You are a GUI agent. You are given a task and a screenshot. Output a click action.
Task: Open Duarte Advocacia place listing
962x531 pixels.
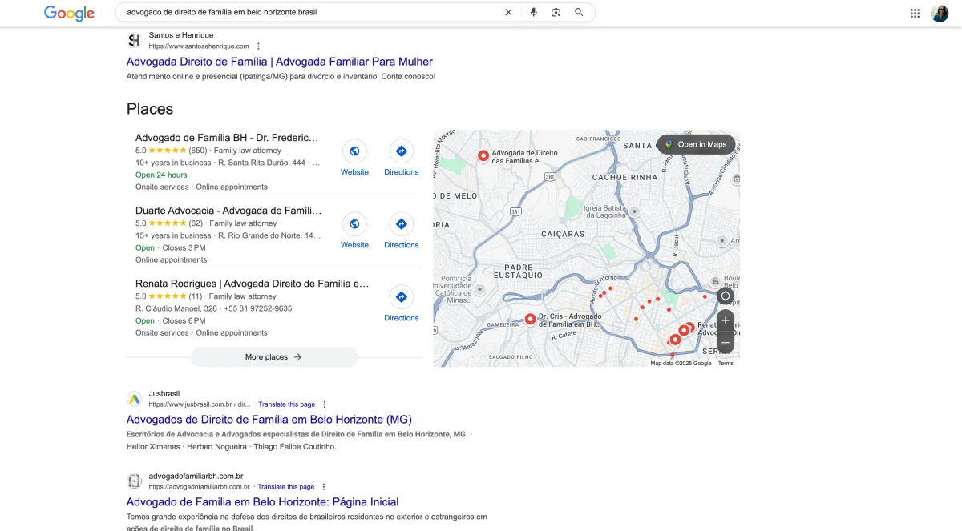(228, 211)
